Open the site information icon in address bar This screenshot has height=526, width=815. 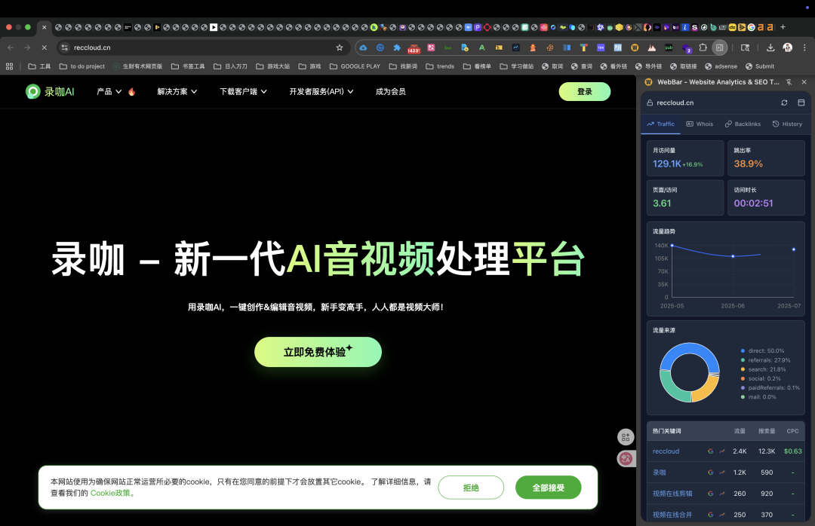(64, 47)
